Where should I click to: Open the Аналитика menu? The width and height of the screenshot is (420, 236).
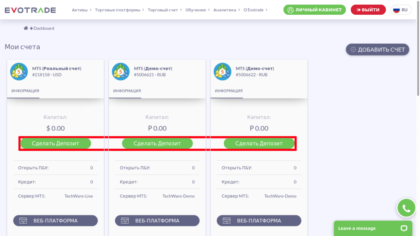[x=226, y=10]
